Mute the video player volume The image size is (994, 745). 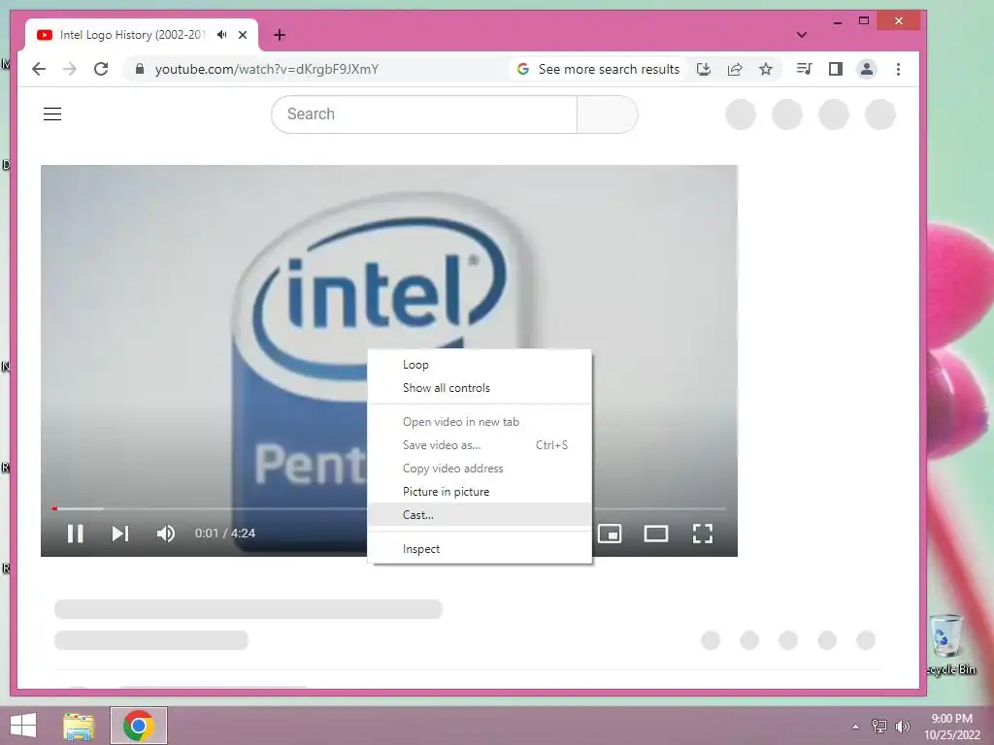point(165,534)
